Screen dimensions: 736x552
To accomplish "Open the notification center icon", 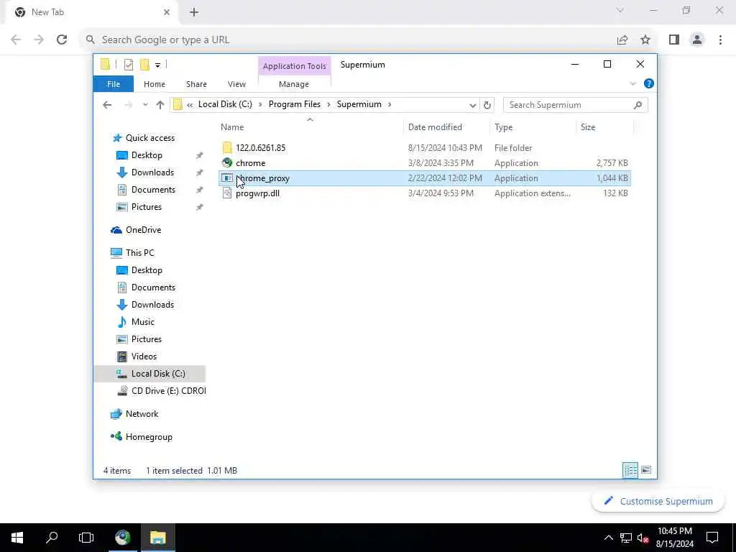I will click(712, 538).
